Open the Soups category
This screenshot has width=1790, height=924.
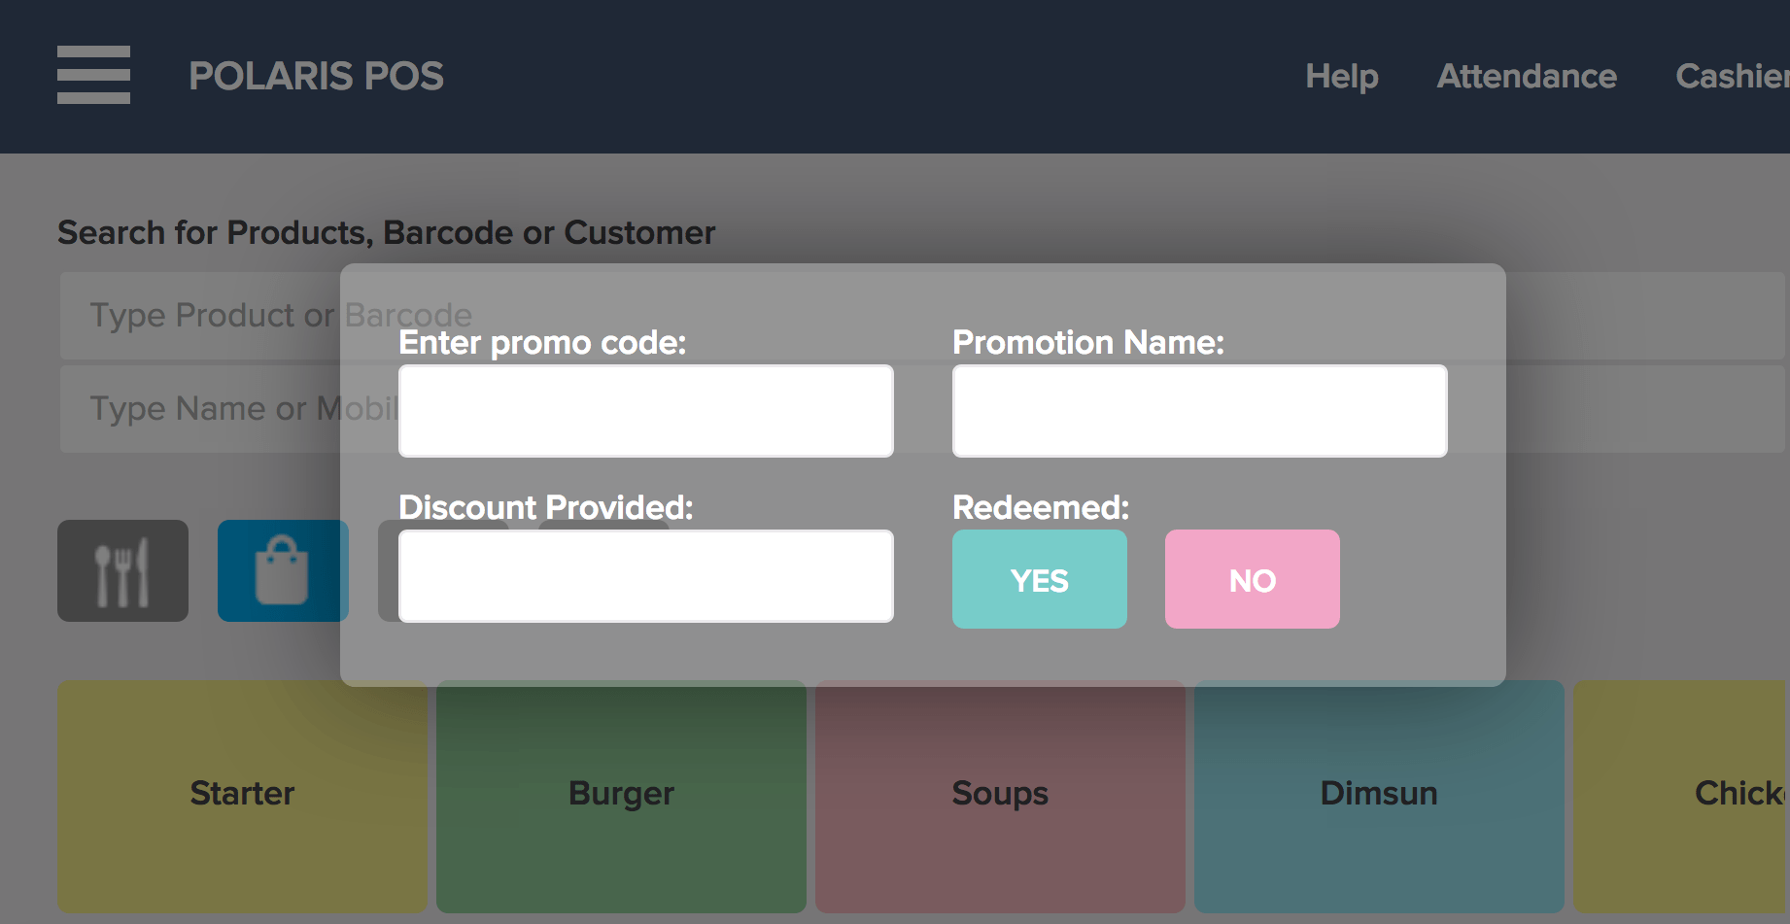coord(999,794)
